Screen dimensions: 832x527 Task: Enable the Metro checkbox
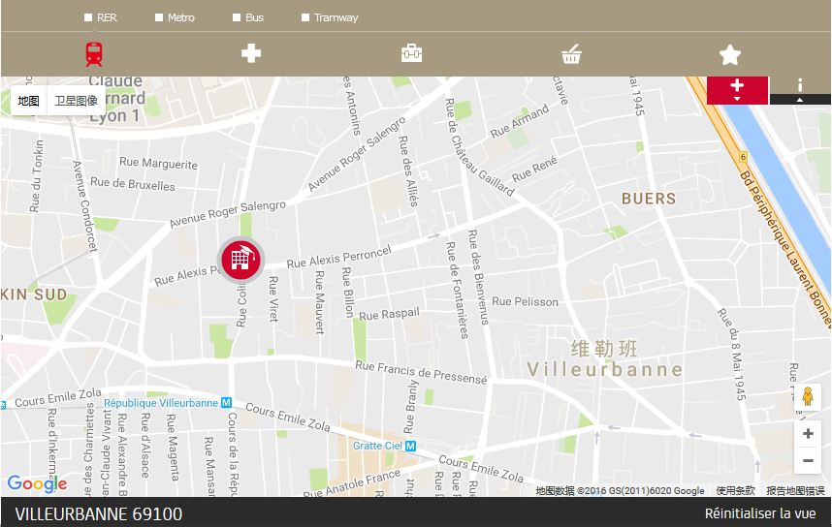click(158, 17)
